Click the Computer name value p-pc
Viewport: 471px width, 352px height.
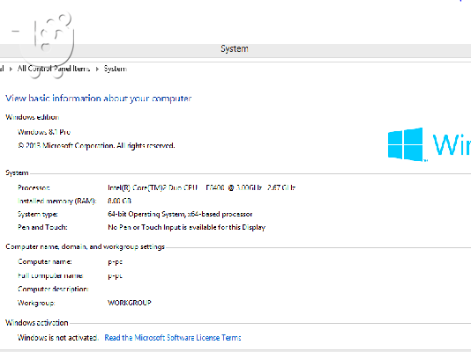(x=115, y=262)
